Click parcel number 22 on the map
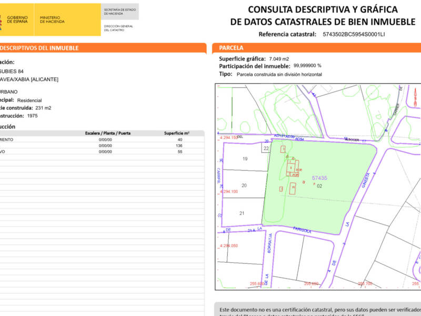Screen dimensions: 421x316 (x=266, y=149)
